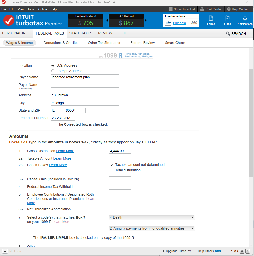Screen dimensions: 254x256
Task: Go to Other Tax Situations
Action: (104, 43)
